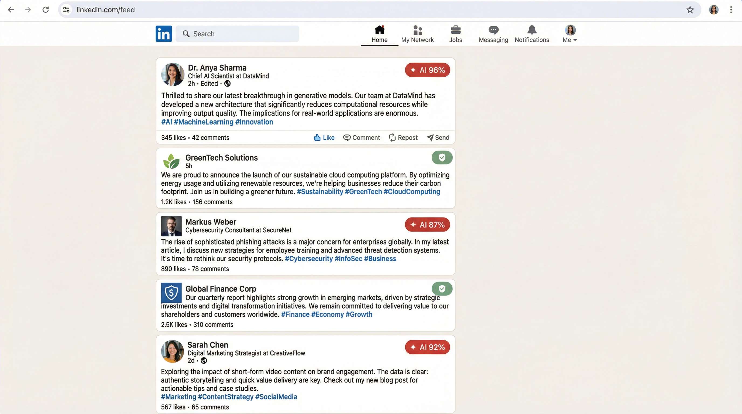Like Dr. Anya Sharma's post

point(324,138)
